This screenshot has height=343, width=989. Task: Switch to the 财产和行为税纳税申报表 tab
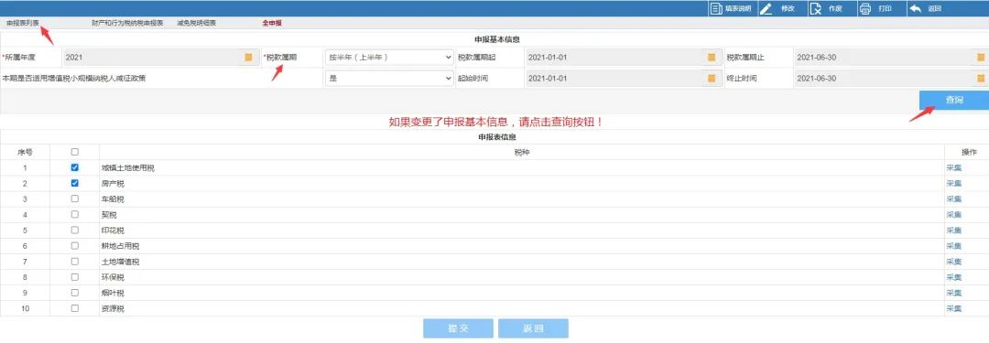[127, 23]
